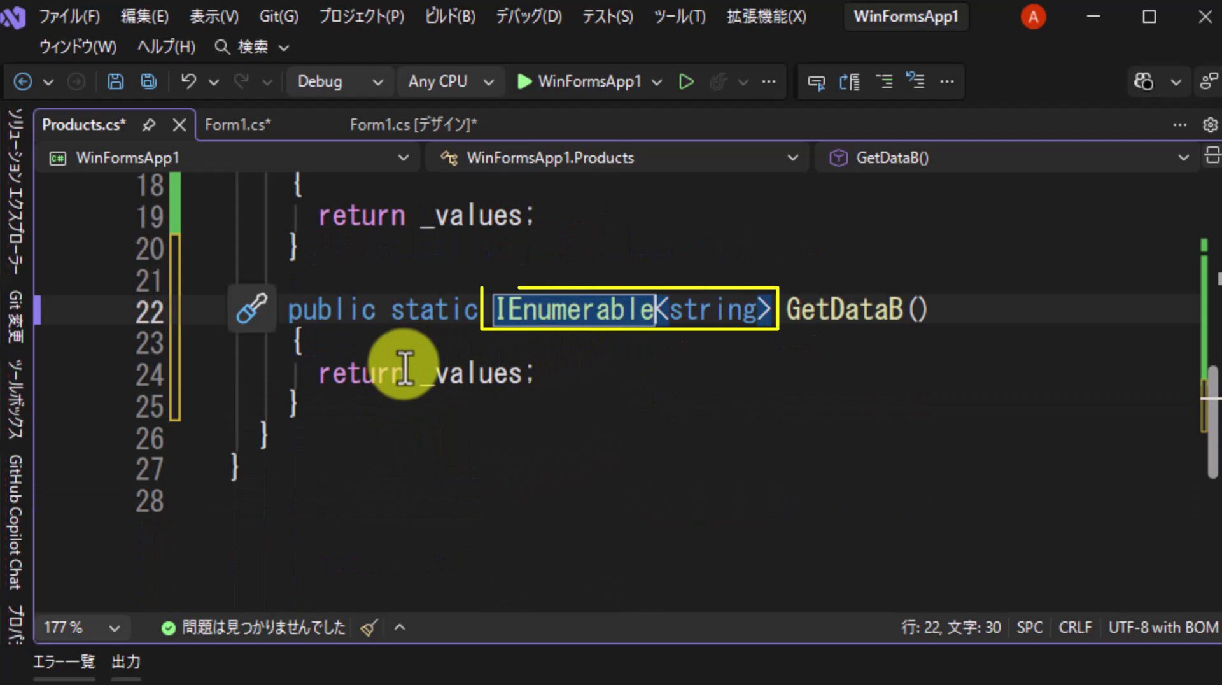1222x685 pixels.
Task: Open the ファイル(F) menu
Action: [x=69, y=17]
